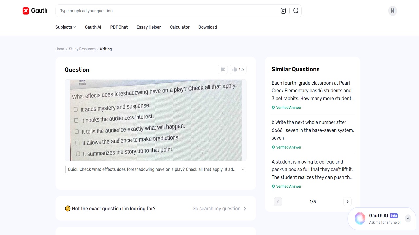The height and width of the screenshot is (235, 419).
Task: Check 'It hooks the audience's interest'
Action: 76,120
